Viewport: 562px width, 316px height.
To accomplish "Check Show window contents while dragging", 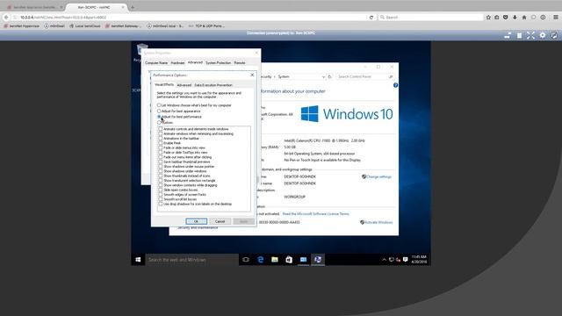I will [161, 185].
